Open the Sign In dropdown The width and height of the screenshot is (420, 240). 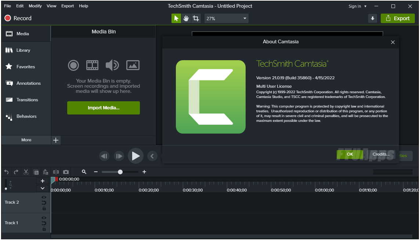coord(358,6)
